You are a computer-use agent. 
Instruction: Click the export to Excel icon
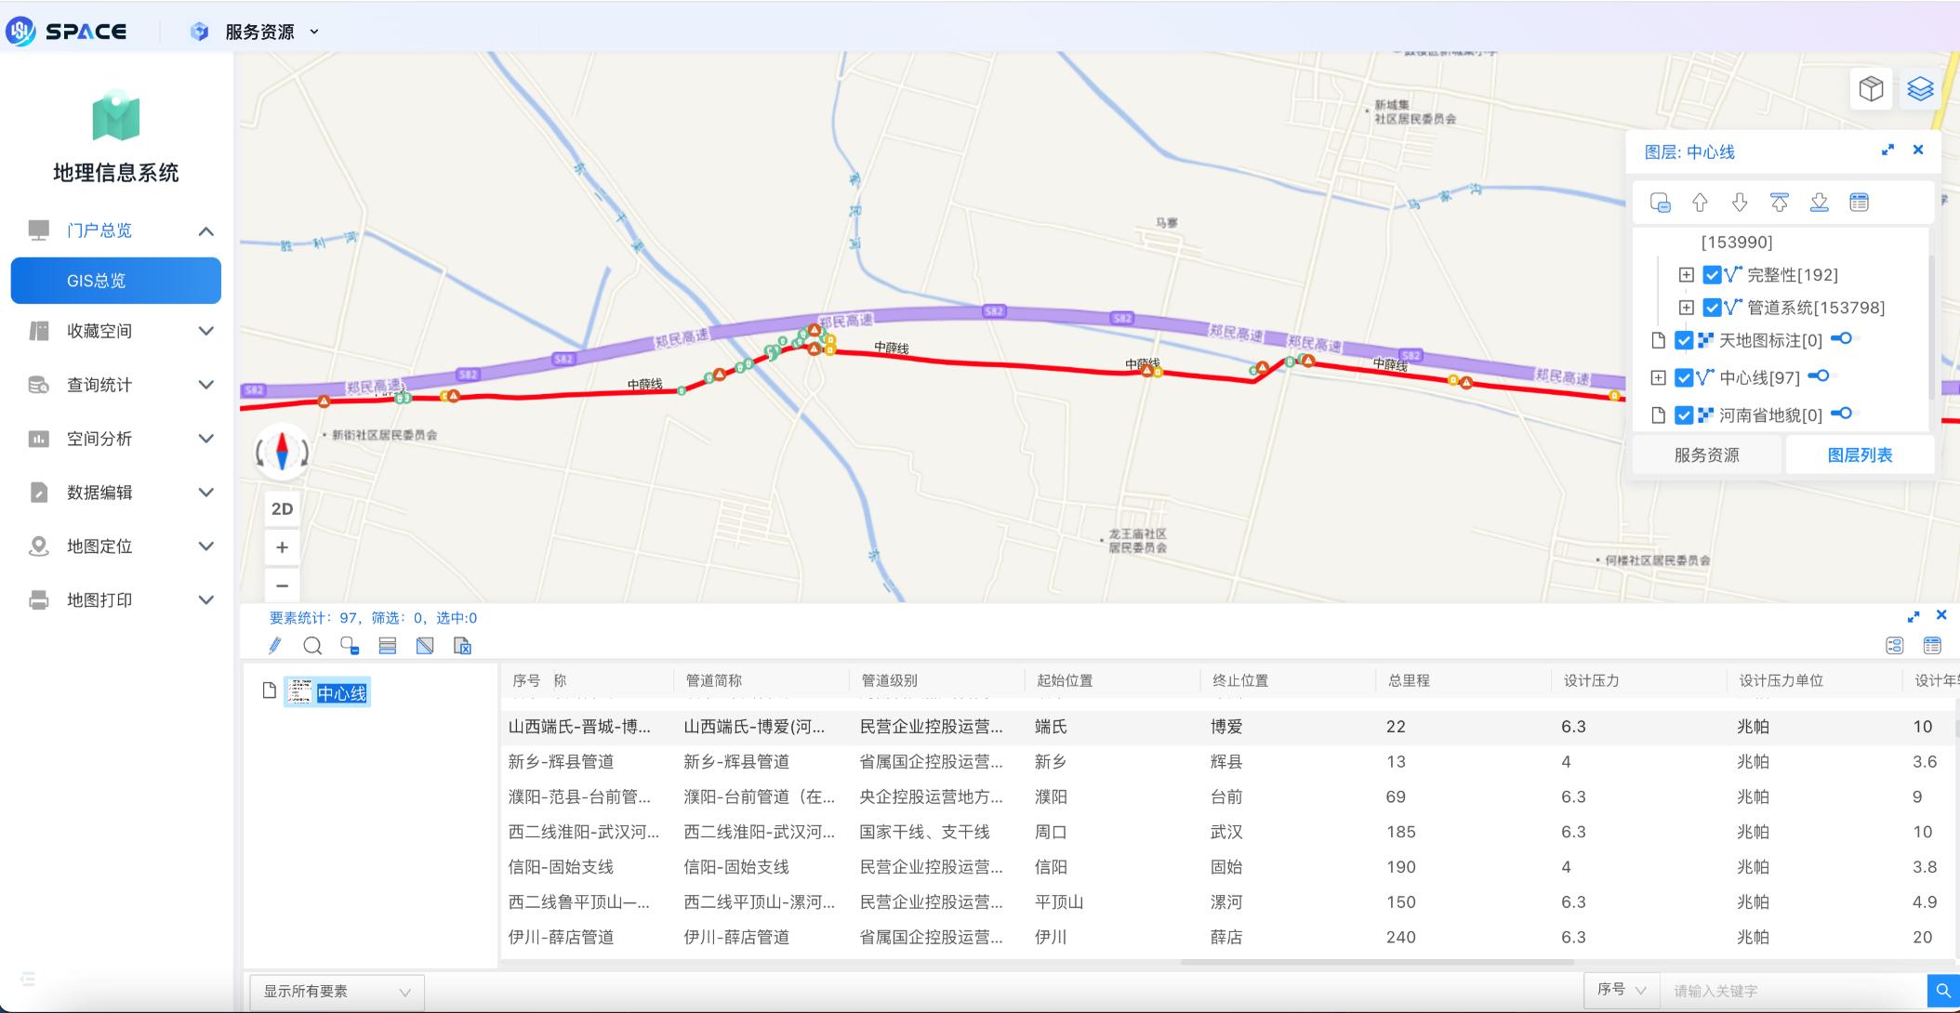[x=462, y=645]
